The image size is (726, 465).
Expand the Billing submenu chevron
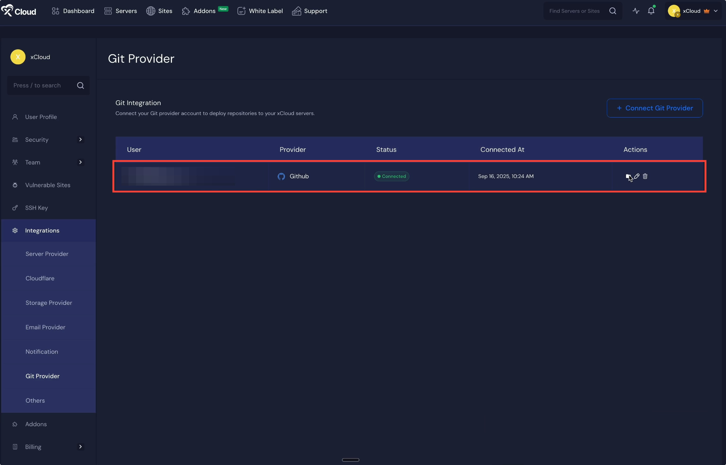(x=80, y=447)
